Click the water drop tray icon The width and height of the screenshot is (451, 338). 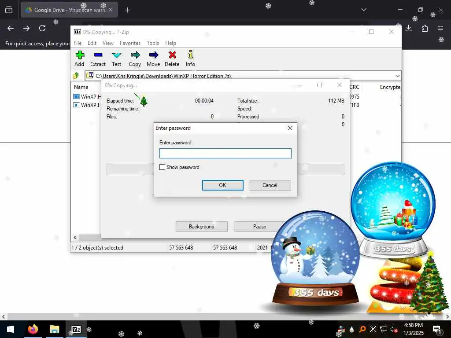point(352,329)
